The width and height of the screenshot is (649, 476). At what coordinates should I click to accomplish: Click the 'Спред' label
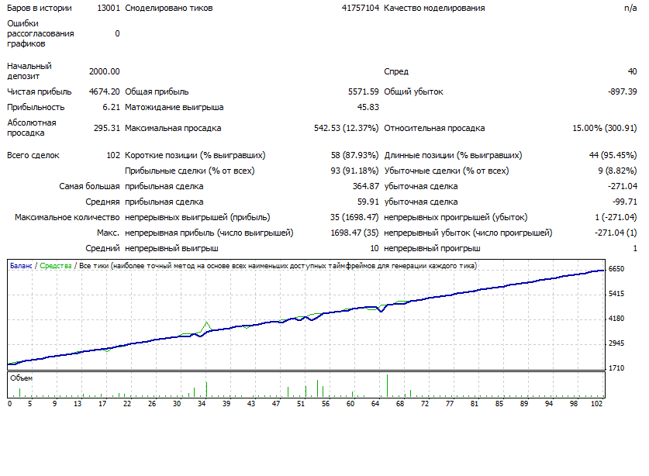click(396, 71)
